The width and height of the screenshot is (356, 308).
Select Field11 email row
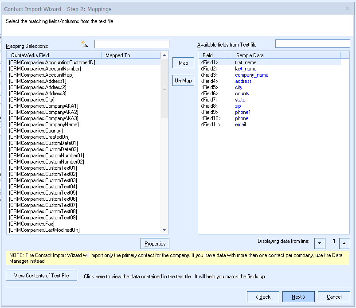240,125
